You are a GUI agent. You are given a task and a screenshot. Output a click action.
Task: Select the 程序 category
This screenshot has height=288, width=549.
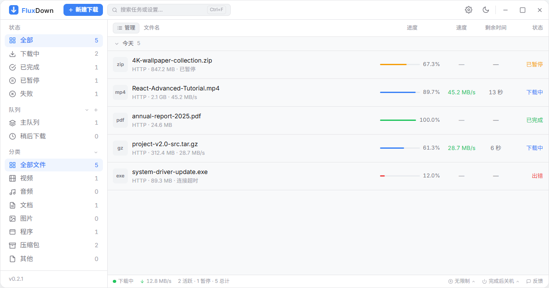point(54,232)
